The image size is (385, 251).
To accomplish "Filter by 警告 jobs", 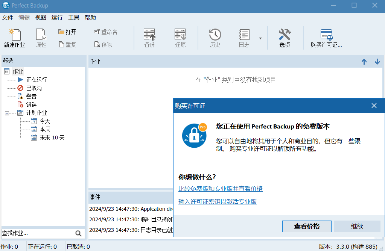I will [x=31, y=96].
